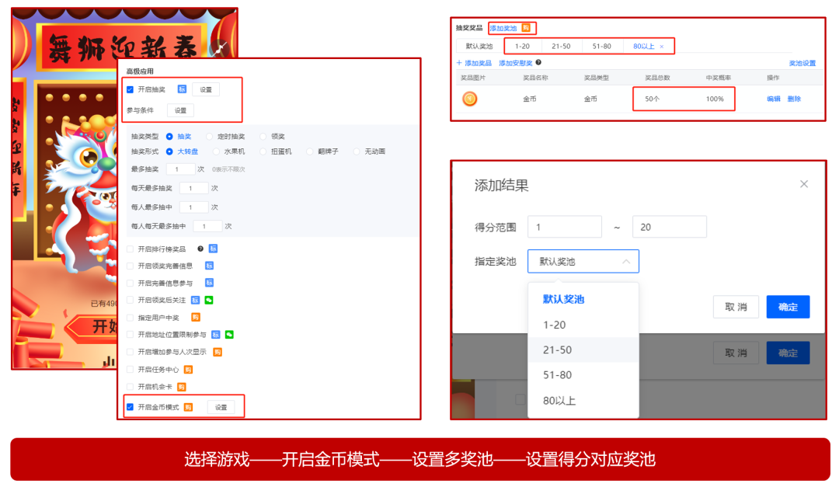
Task: Select the 定时抽奖 radio button
Action: pyautogui.click(x=210, y=137)
